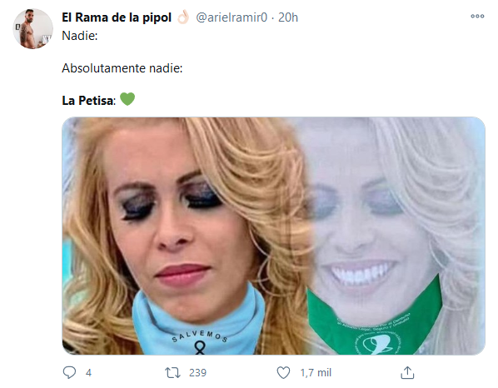
Task: Open the author's profile picture
Action: [33, 29]
